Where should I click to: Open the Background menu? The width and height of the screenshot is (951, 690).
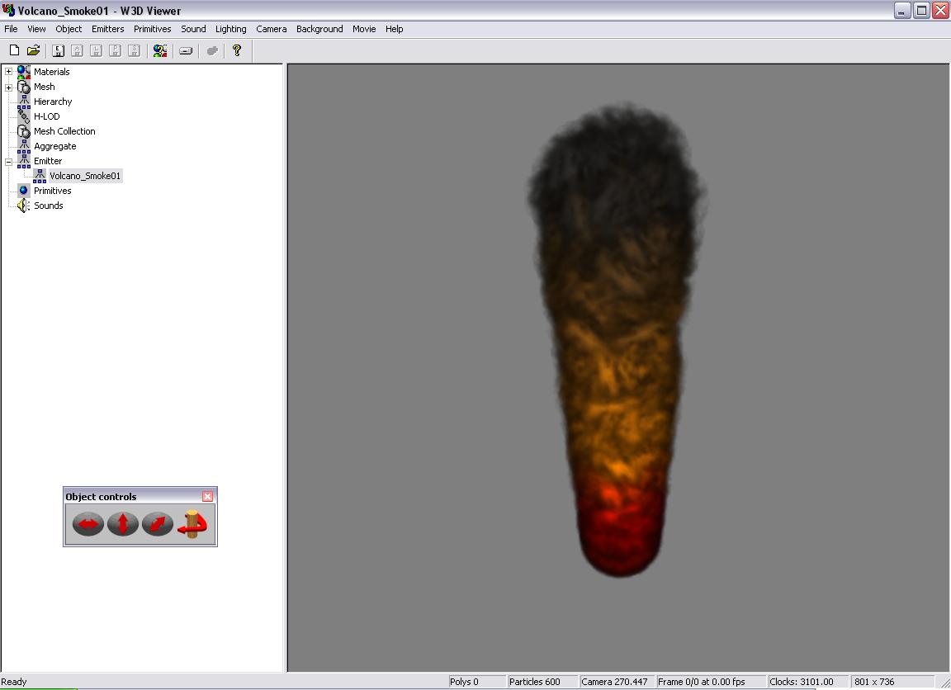click(319, 29)
